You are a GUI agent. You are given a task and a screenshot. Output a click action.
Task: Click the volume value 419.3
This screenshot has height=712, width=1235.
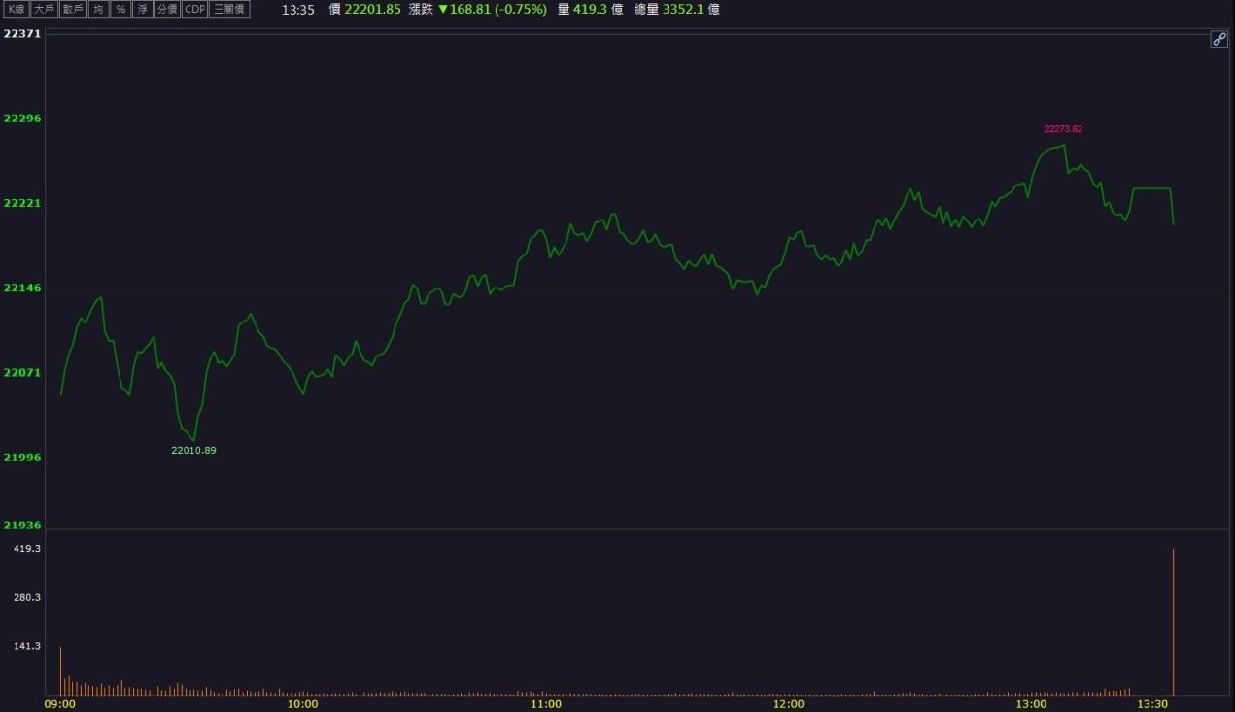pos(590,10)
